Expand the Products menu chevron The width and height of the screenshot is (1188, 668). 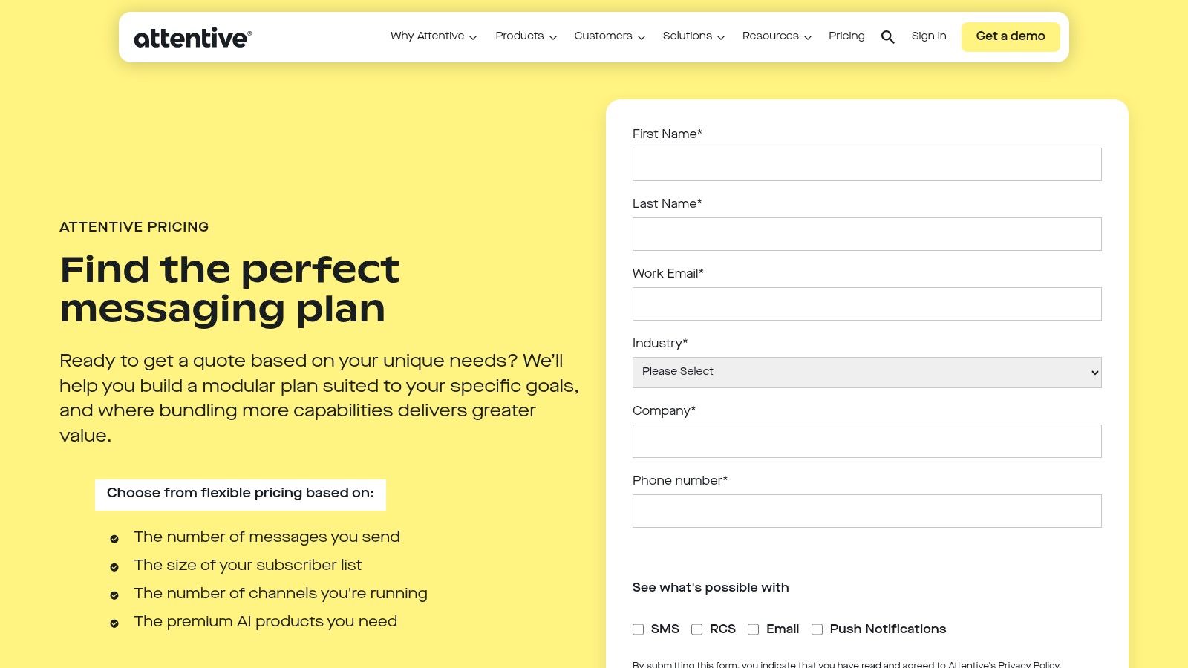[x=552, y=37]
